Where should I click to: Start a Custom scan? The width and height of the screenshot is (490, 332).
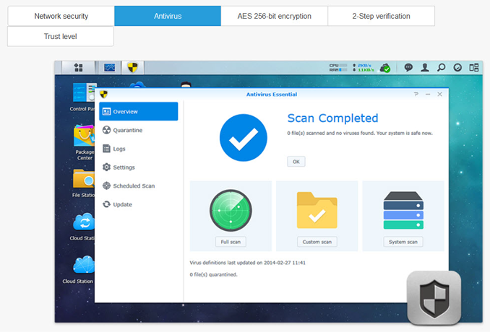317,242
